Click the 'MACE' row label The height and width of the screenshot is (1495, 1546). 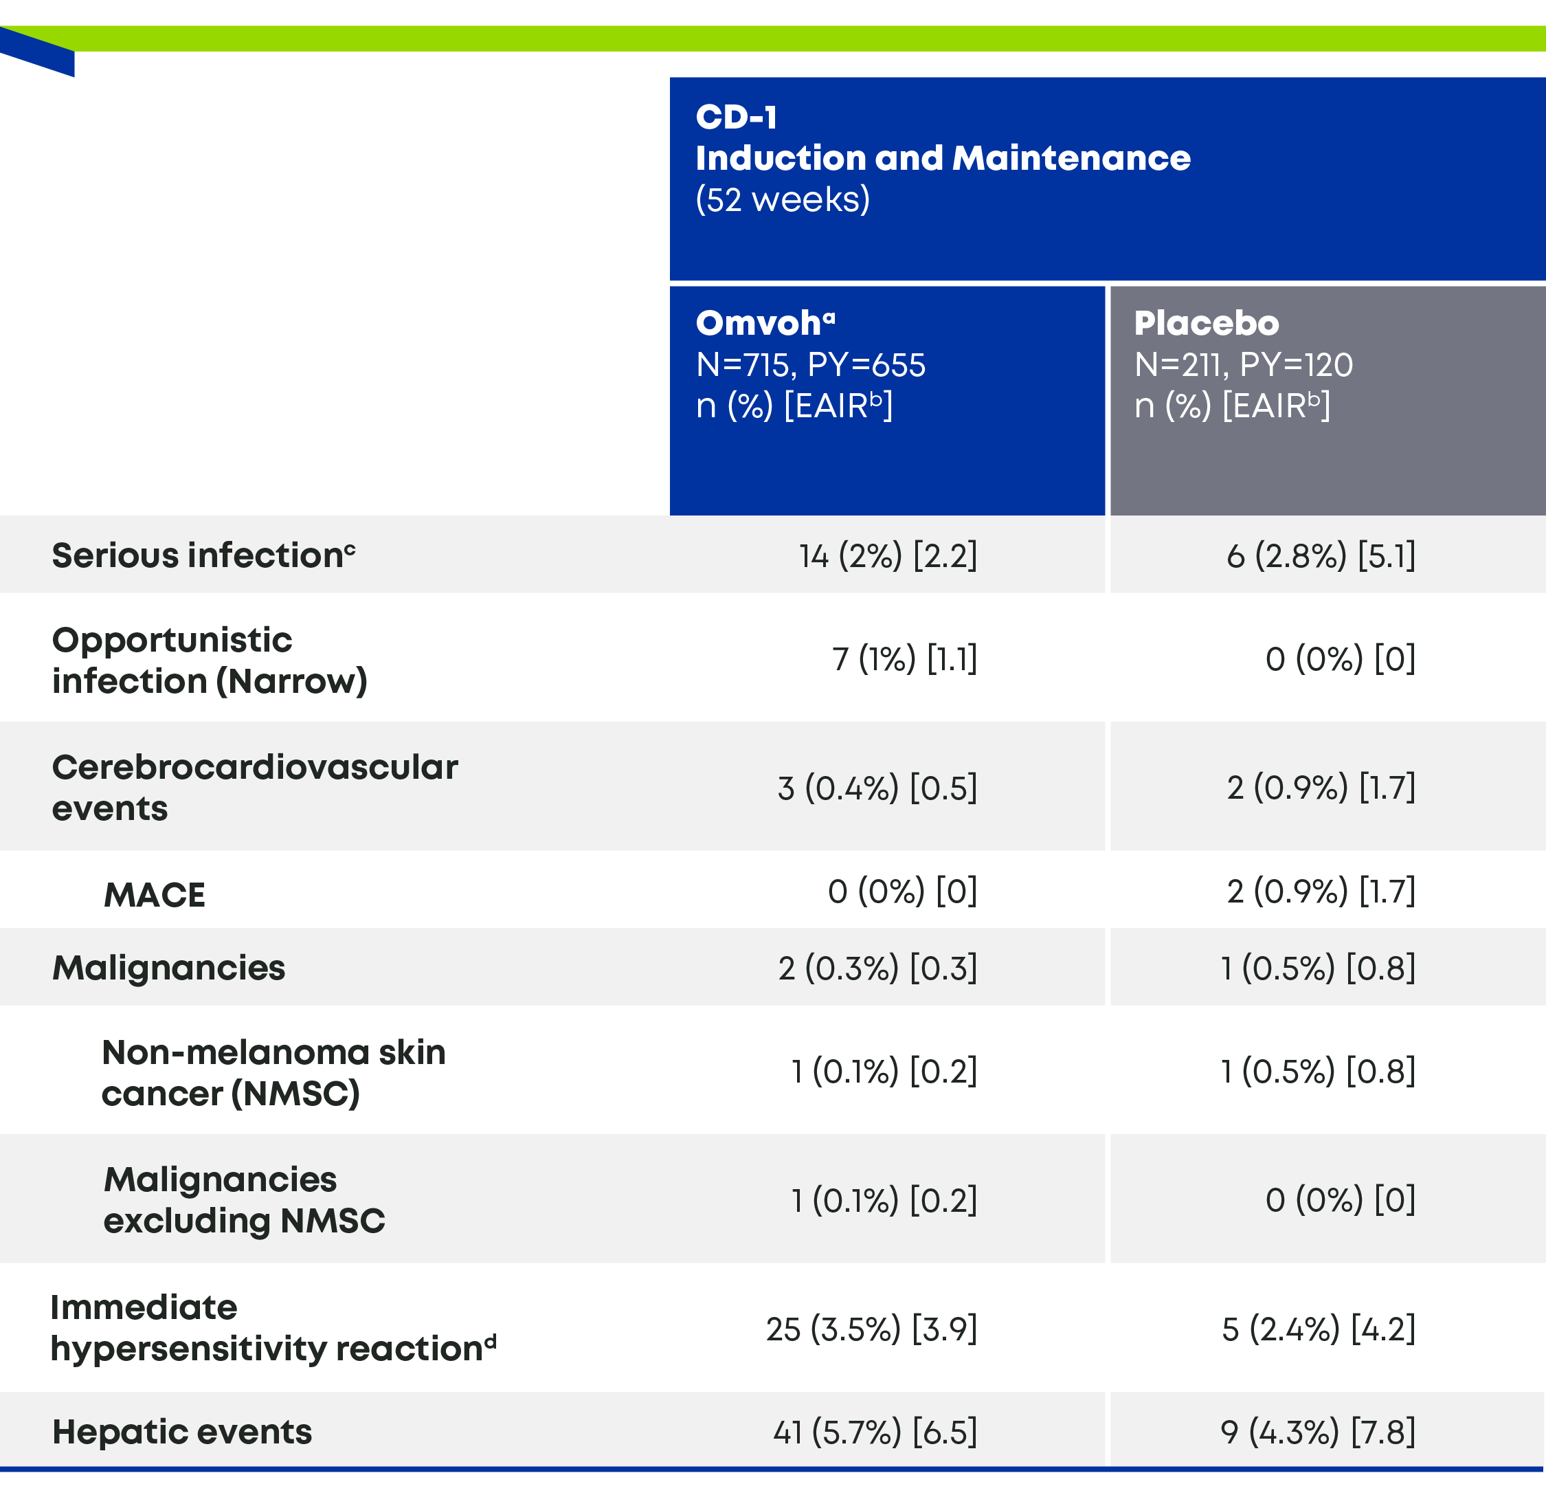(x=155, y=896)
